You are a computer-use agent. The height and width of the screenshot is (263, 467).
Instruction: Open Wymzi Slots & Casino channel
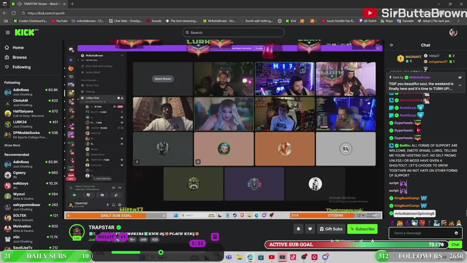[31, 196]
